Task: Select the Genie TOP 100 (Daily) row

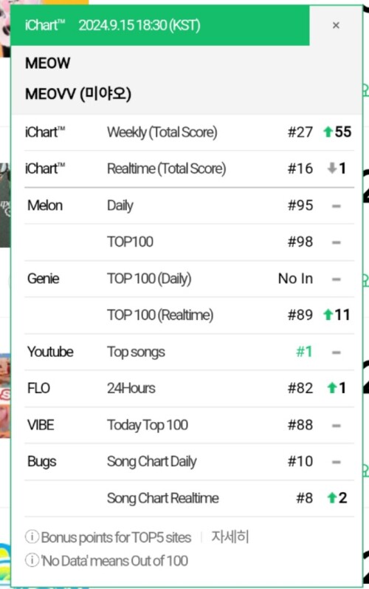Action: pyautogui.click(x=190, y=279)
